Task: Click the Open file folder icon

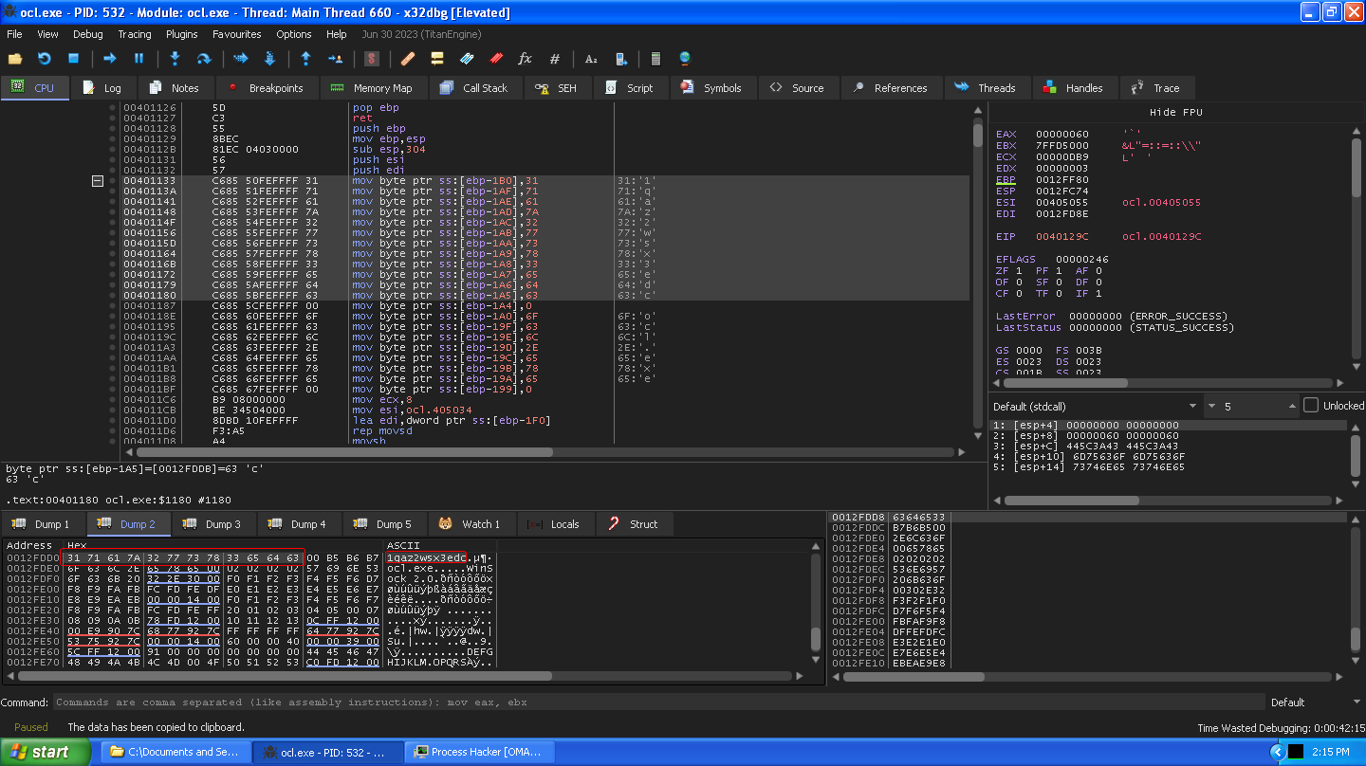Action: pyautogui.click(x=15, y=59)
